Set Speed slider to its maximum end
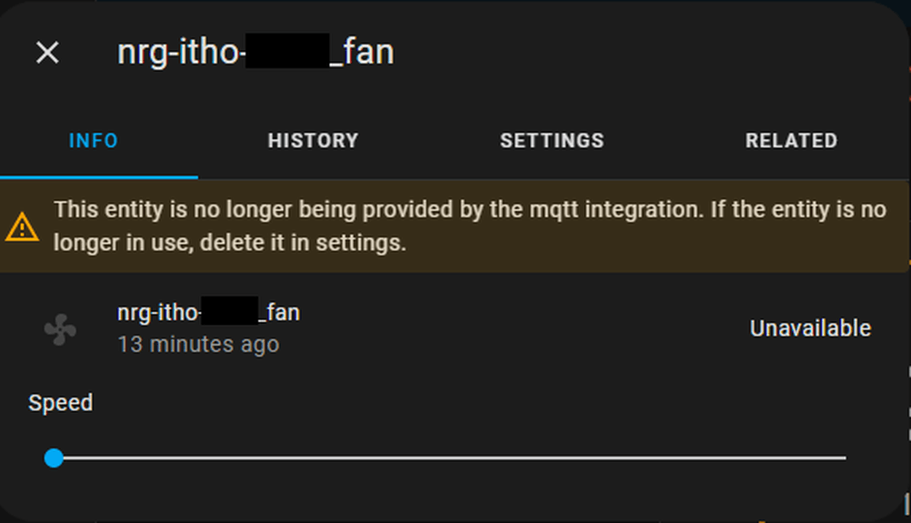911x523 pixels. click(x=845, y=458)
